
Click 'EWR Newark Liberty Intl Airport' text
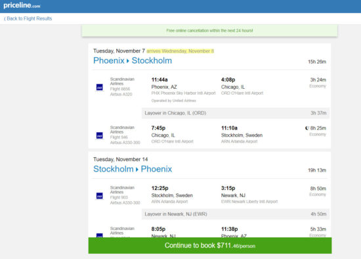249,202
